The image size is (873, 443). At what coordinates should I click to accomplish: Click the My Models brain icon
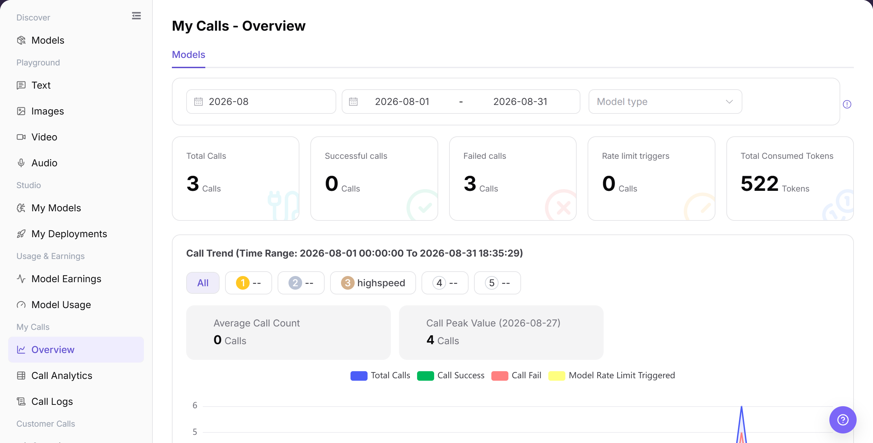tap(21, 208)
